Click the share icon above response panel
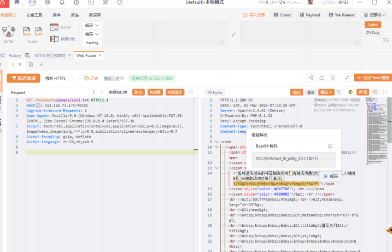 [x=311, y=78]
